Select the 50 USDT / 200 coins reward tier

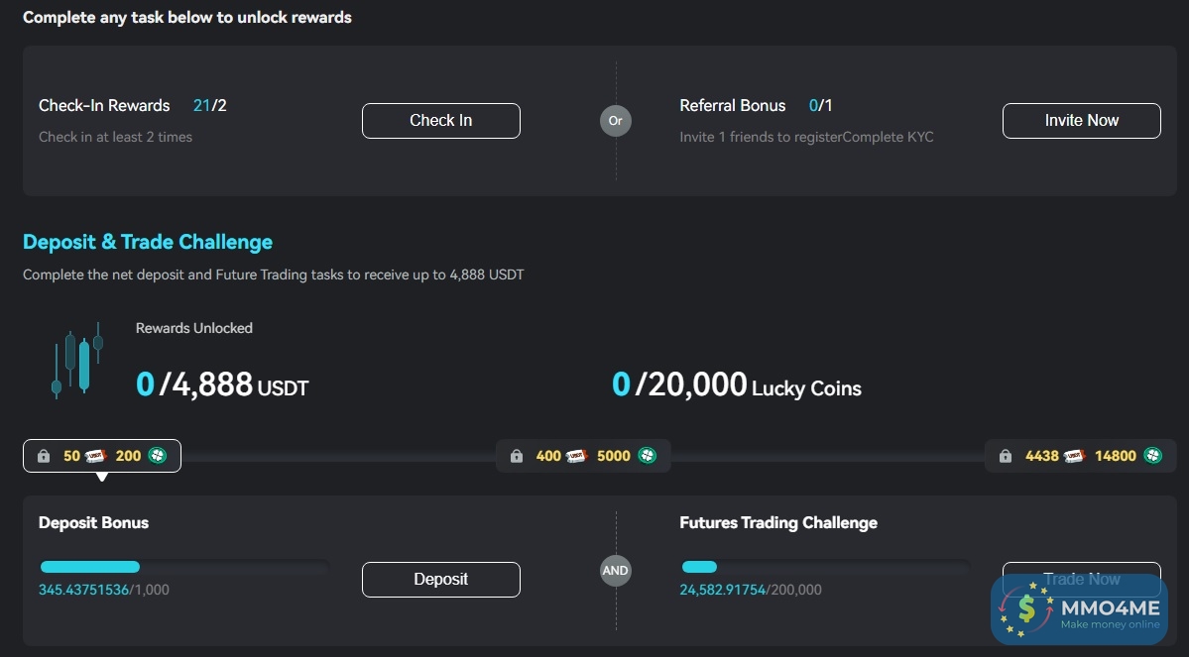pos(102,456)
